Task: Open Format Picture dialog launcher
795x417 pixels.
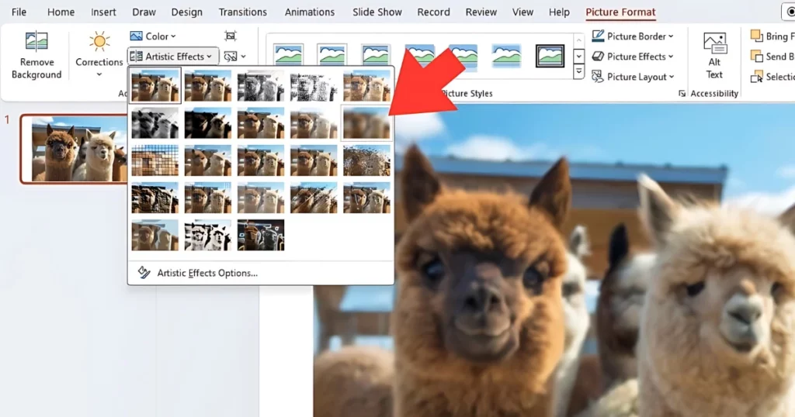Action: click(682, 94)
